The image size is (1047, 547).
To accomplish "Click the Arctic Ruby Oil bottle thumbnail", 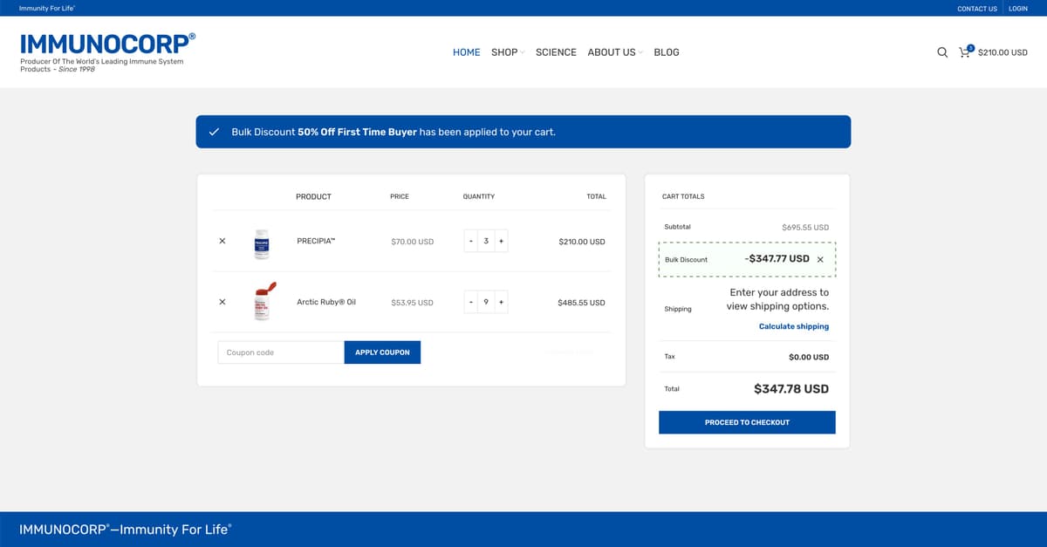I will [263, 301].
